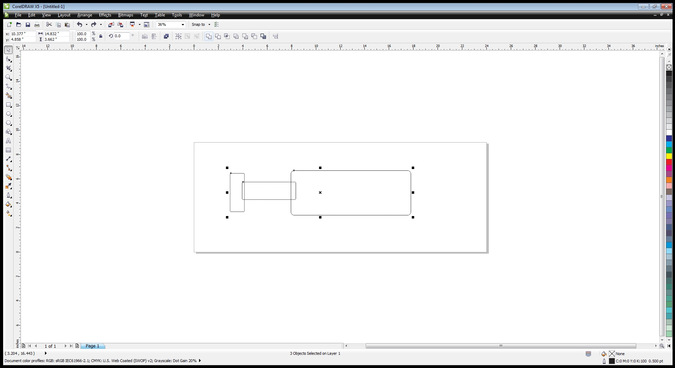Toggle the Options checklist icon

pyautogui.click(x=217, y=24)
